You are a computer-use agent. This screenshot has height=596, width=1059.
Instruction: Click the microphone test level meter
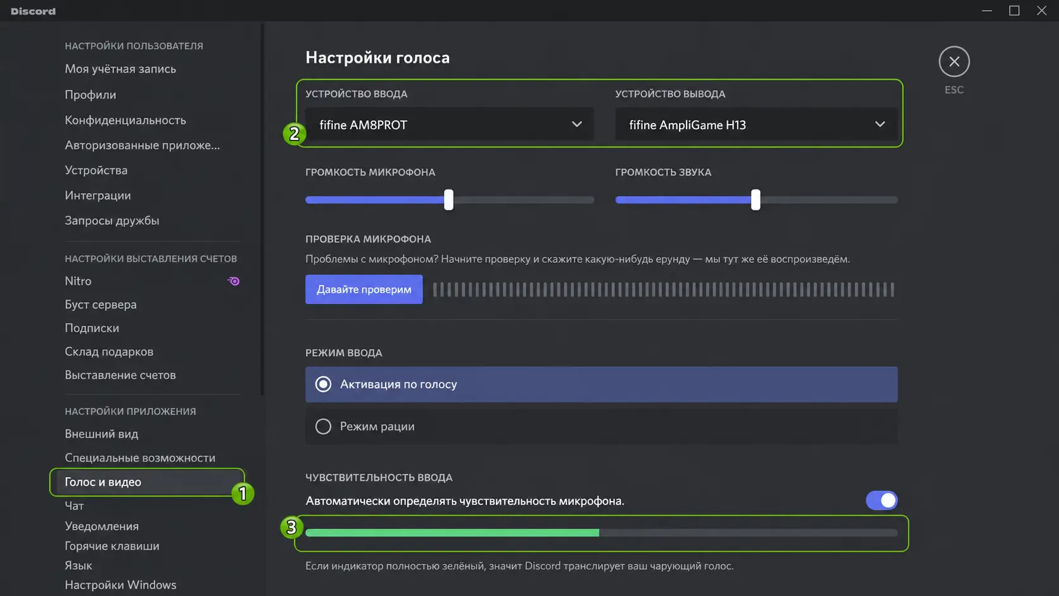[663, 289]
